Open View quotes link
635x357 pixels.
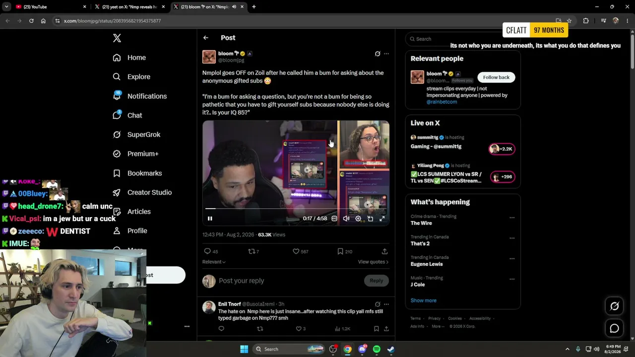coord(373,262)
